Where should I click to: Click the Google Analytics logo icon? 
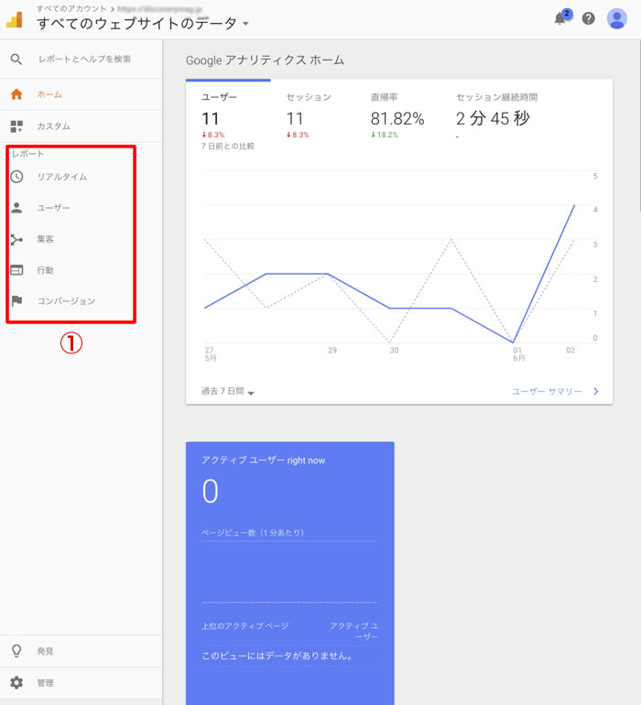click(x=16, y=19)
